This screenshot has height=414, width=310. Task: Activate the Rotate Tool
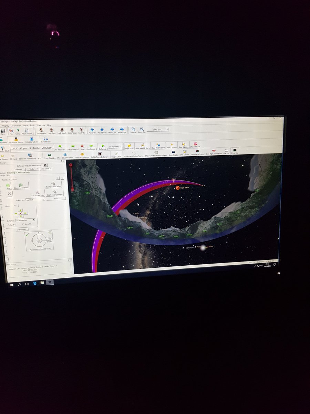[x=46, y=140]
